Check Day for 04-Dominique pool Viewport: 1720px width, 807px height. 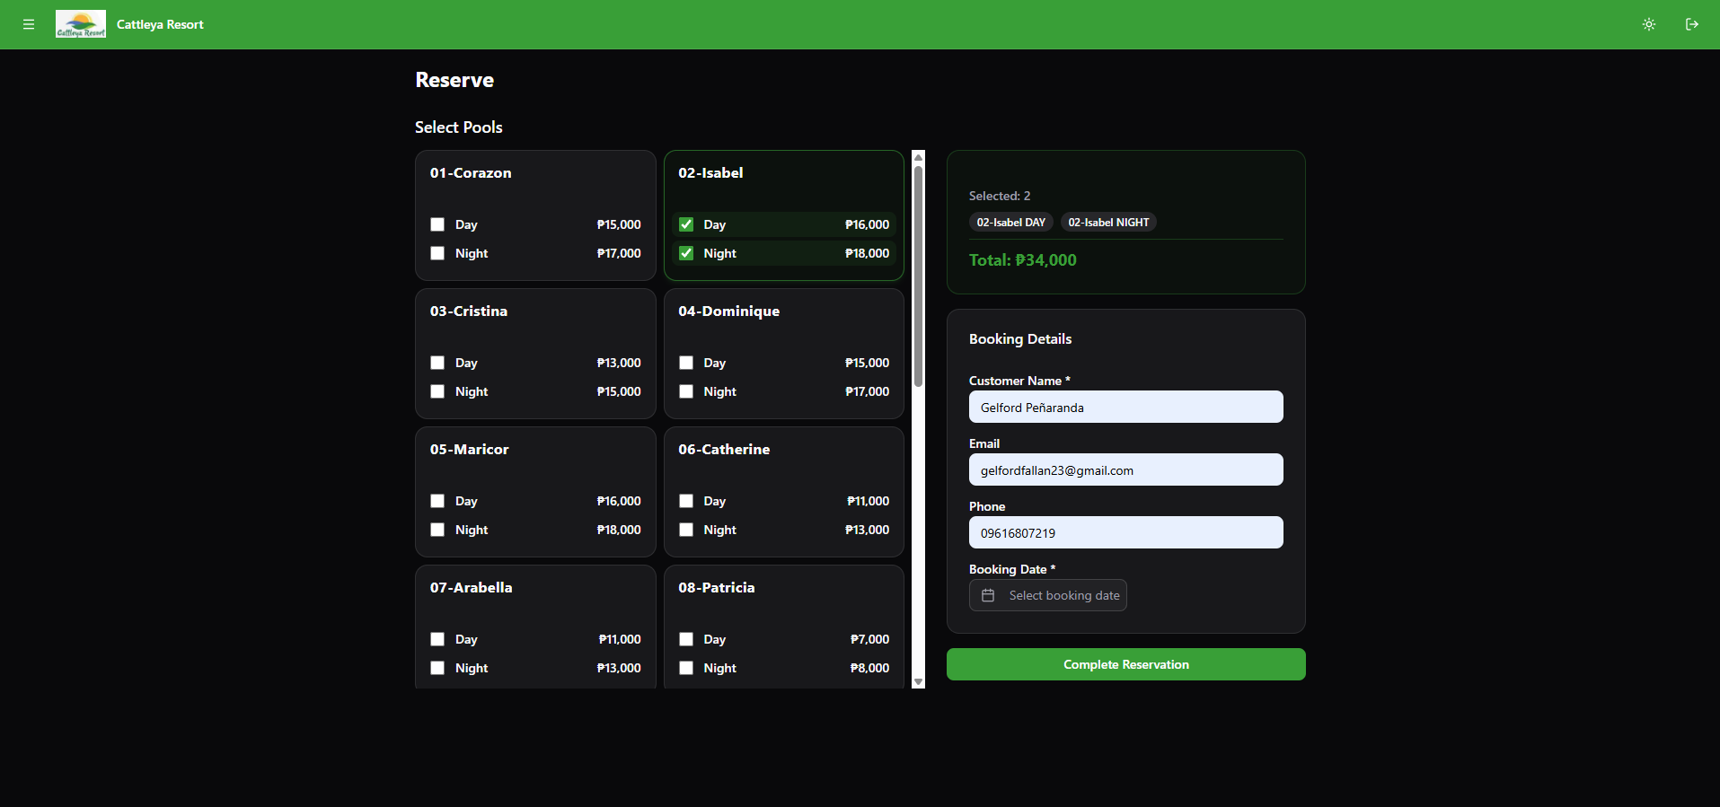686,363
